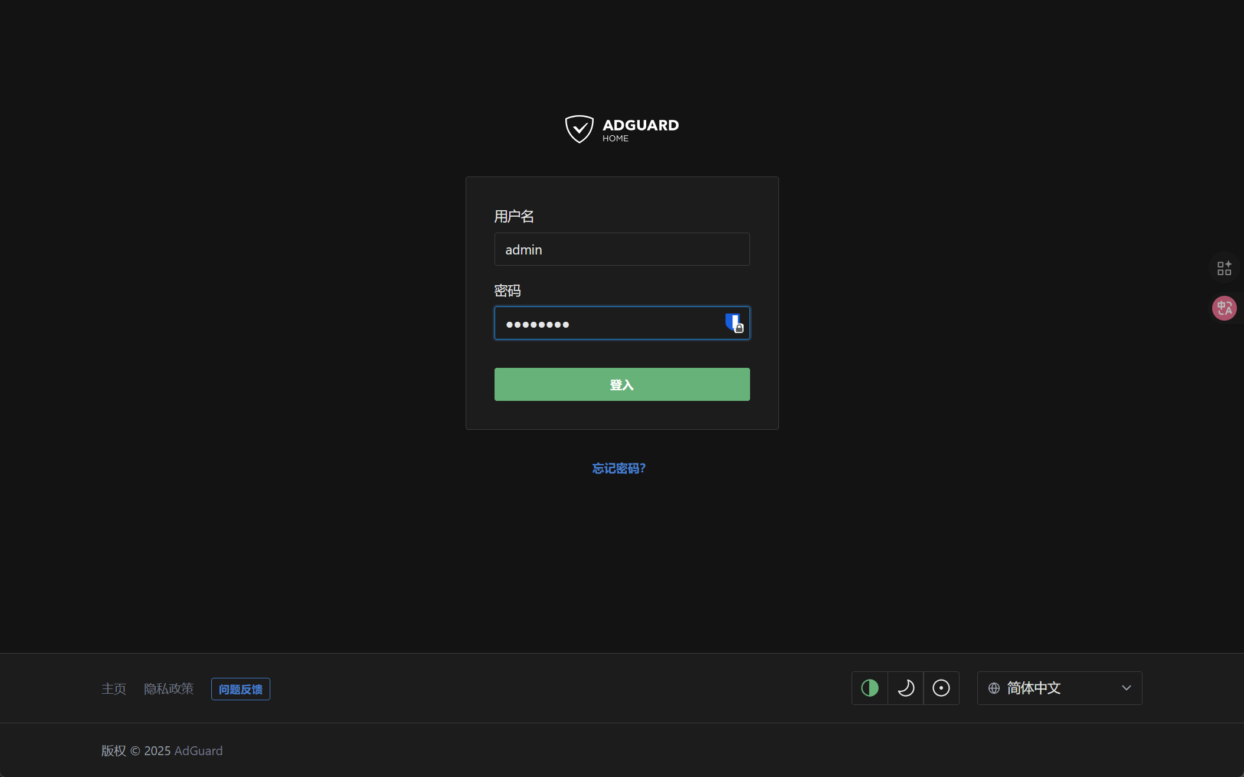Go to 主页 footer link

113,689
